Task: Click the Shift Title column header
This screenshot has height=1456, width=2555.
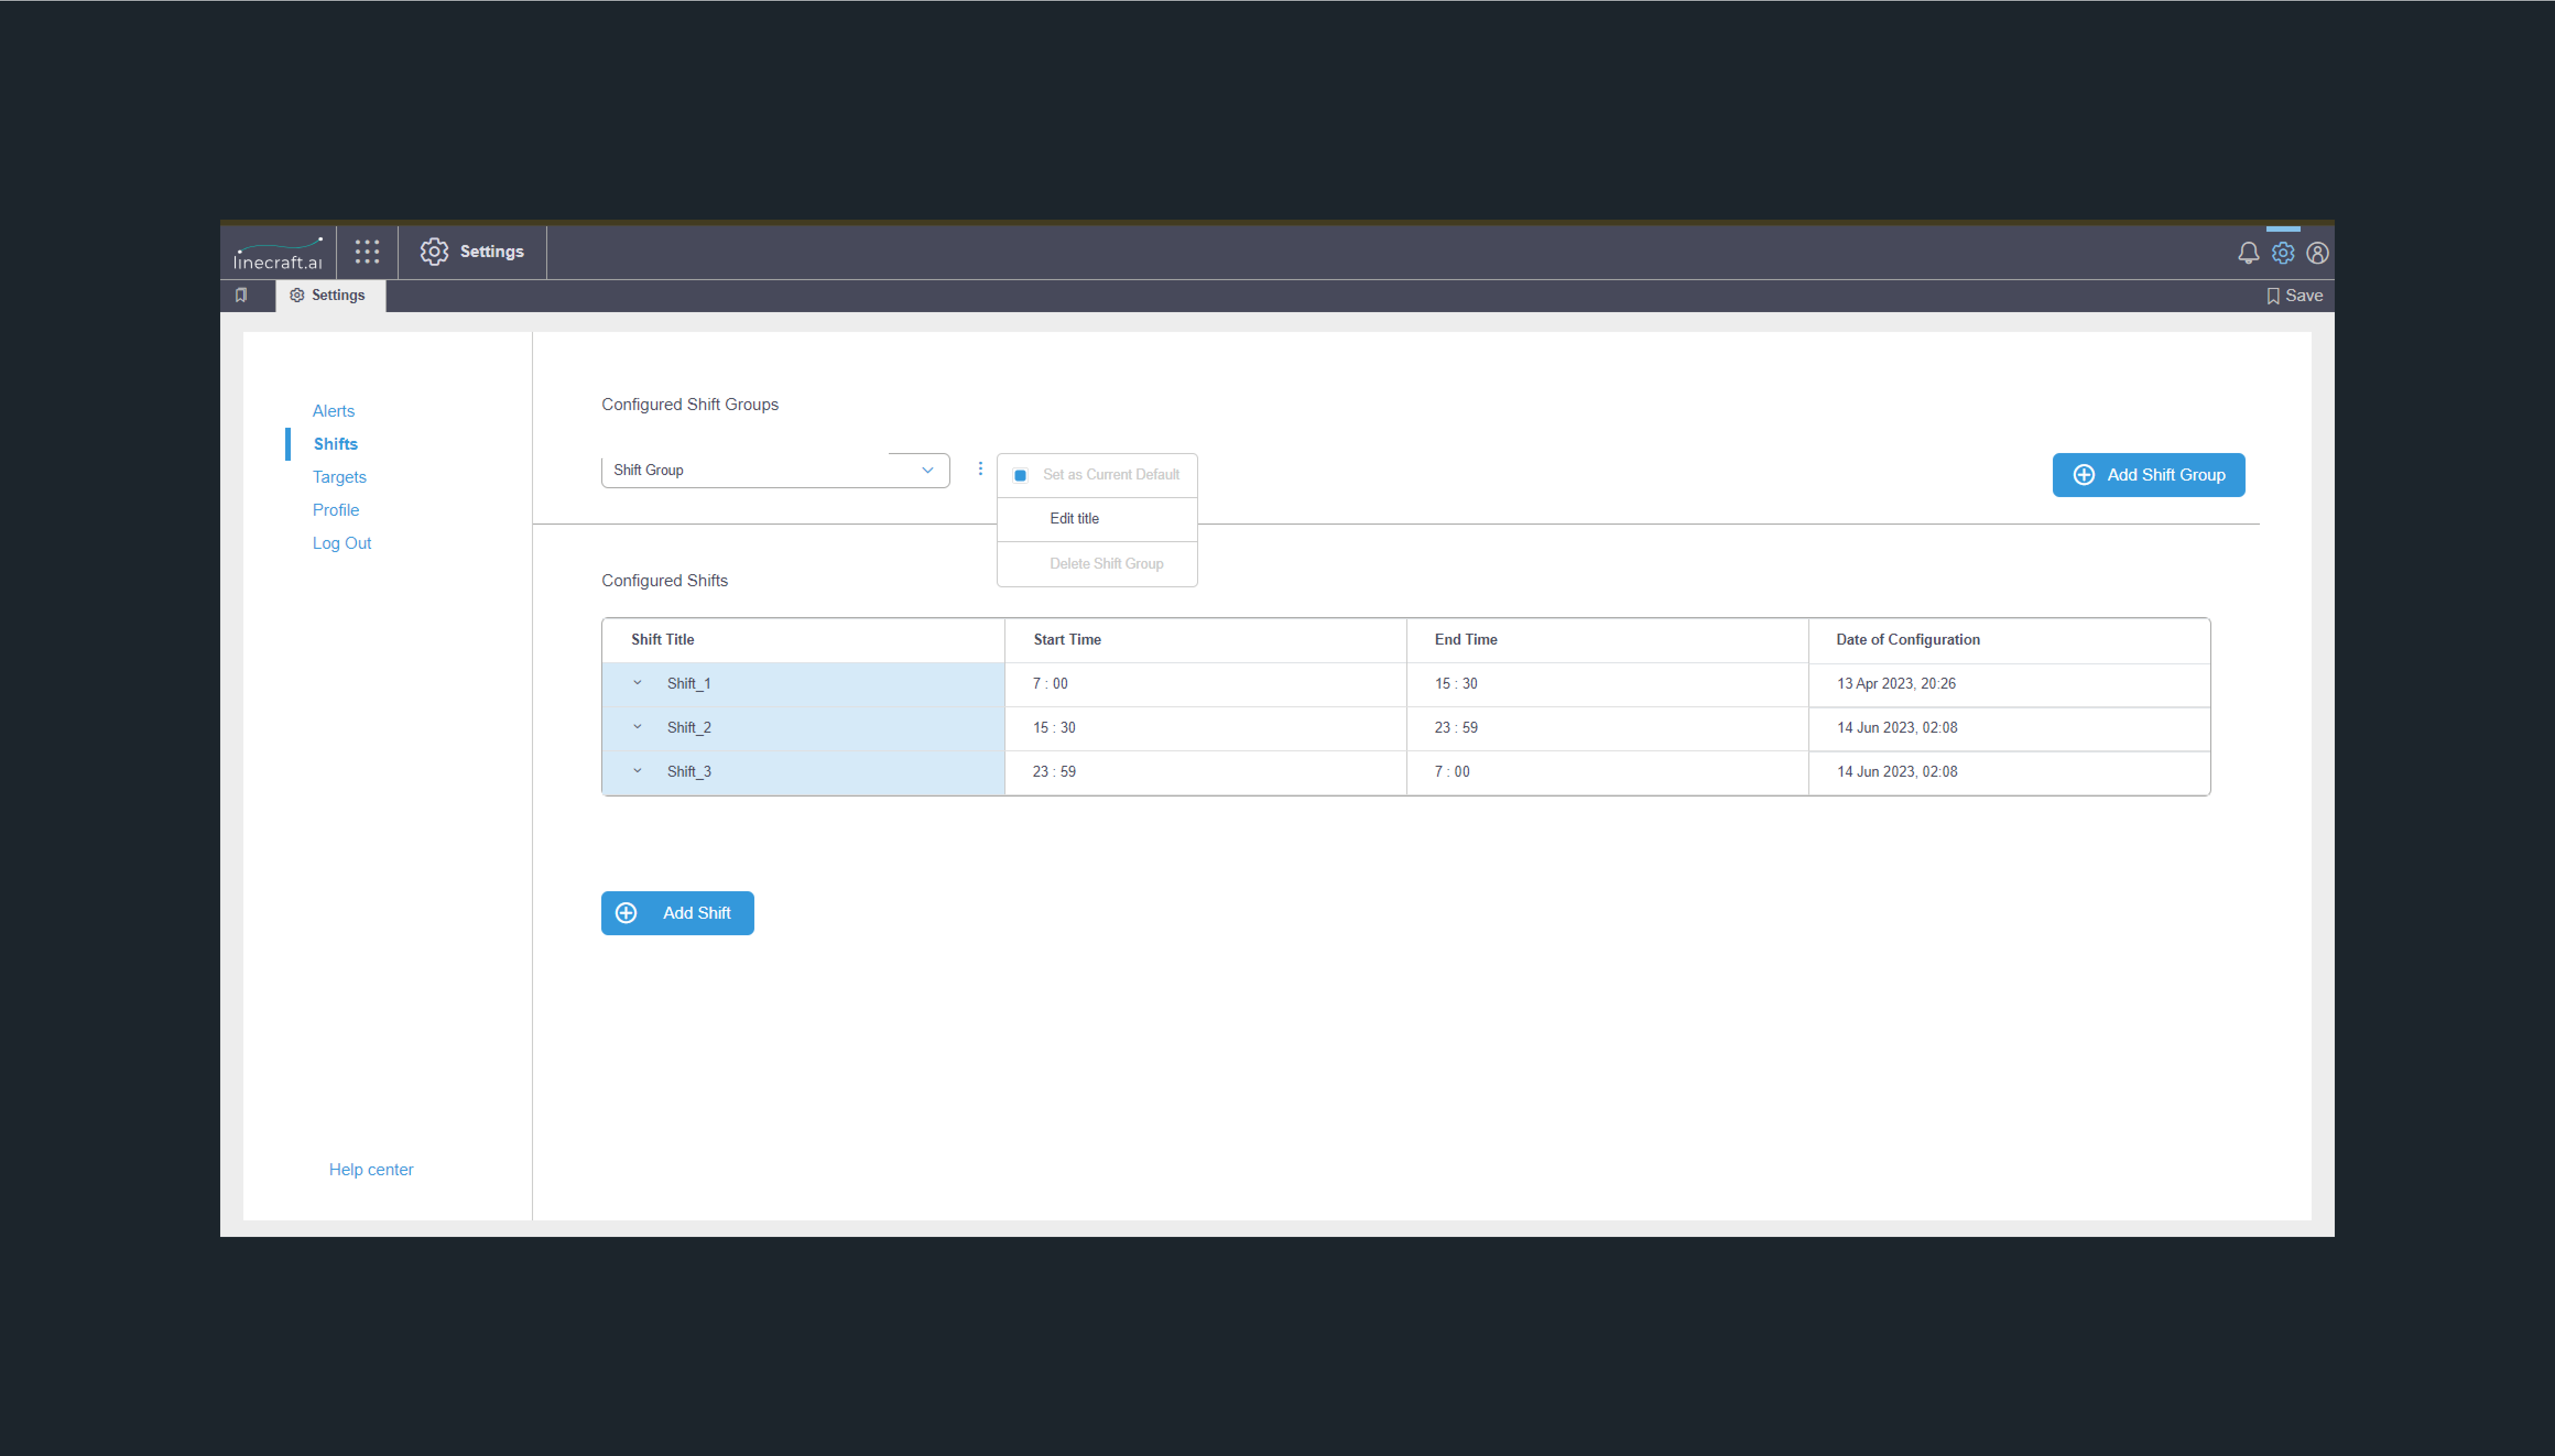Action: 803,640
